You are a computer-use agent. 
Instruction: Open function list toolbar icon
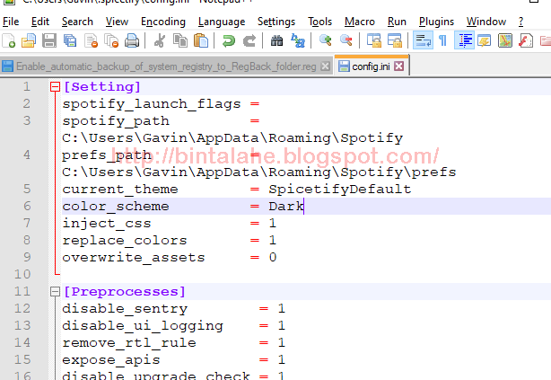tap(526, 40)
